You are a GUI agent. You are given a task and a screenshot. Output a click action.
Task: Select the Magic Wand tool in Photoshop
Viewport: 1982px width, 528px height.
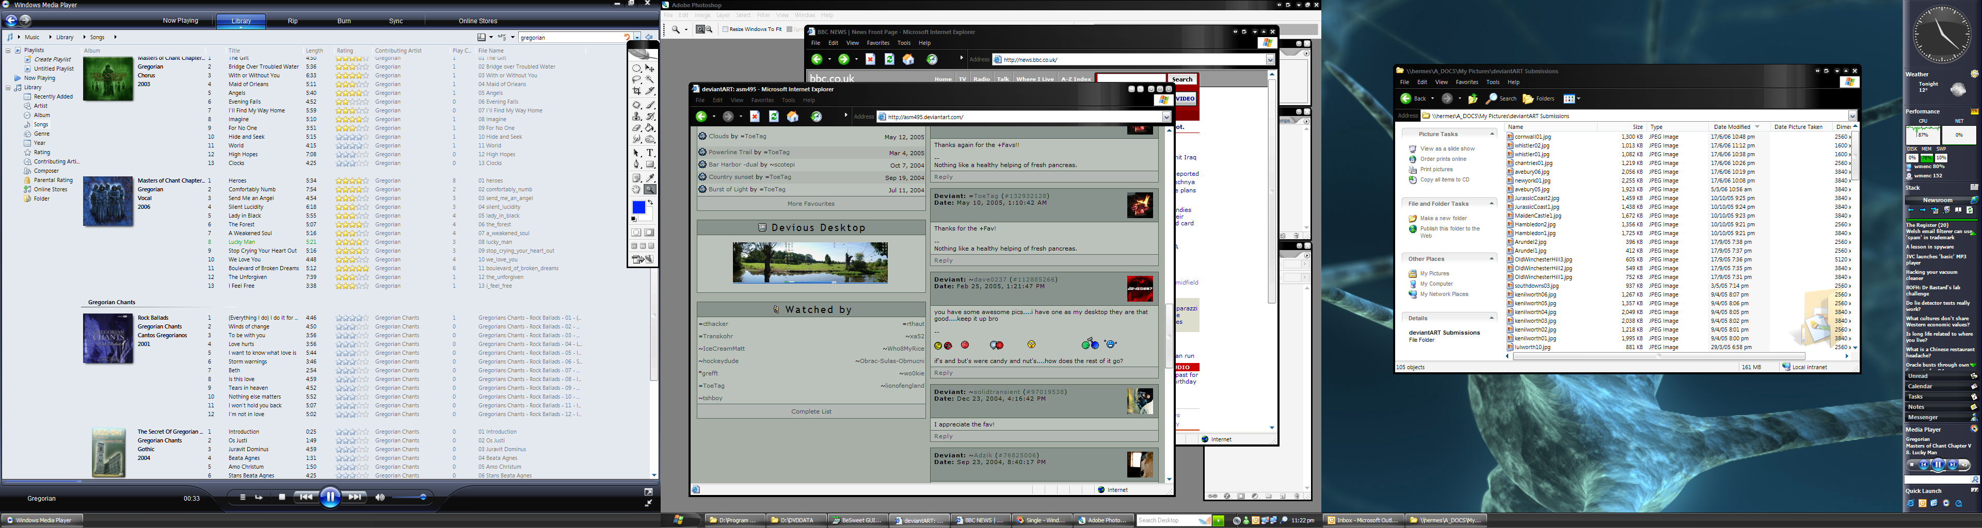coord(650,79)
